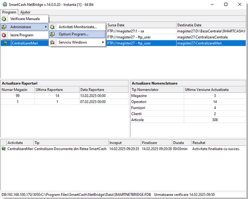Select the Articole nomenclature row
248x199 pixels.
pyautogui.click(x=188, y=120)
